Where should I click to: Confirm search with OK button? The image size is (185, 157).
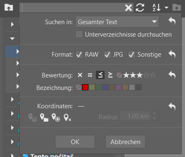click(x=75, y=142)
